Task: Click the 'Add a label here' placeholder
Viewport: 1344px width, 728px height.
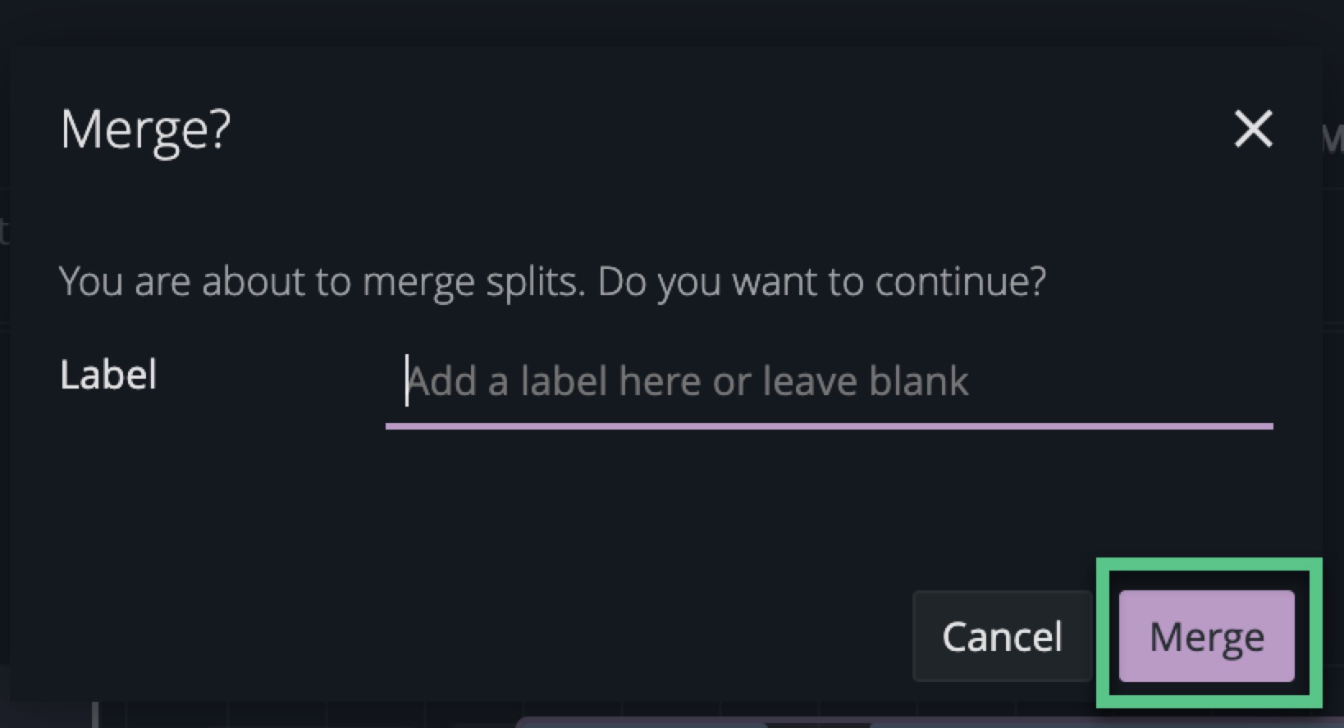Action: point(688,381)
